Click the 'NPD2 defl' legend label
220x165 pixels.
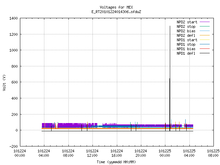coord(186,35)
